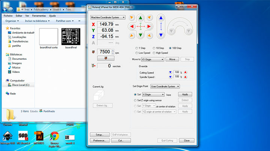Click the spindle on/off button under the rpm field
The image size is (270, 151).
tap(106, 58)
